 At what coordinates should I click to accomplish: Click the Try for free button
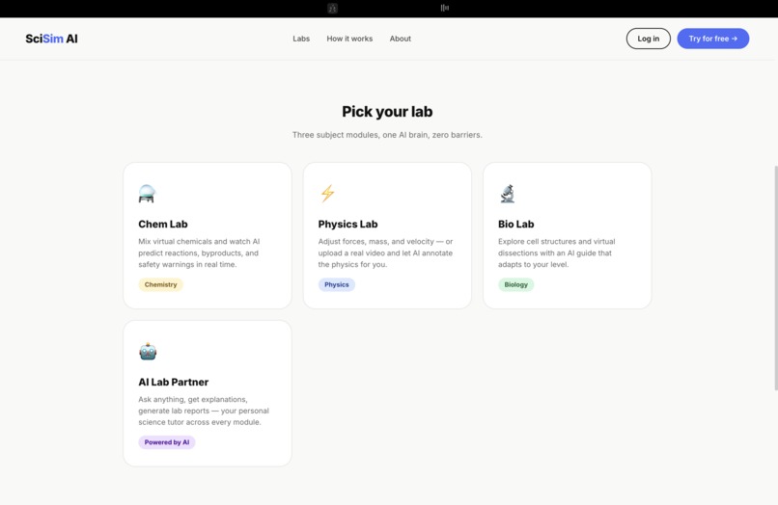pyautogui.click(x=713, y=39)
